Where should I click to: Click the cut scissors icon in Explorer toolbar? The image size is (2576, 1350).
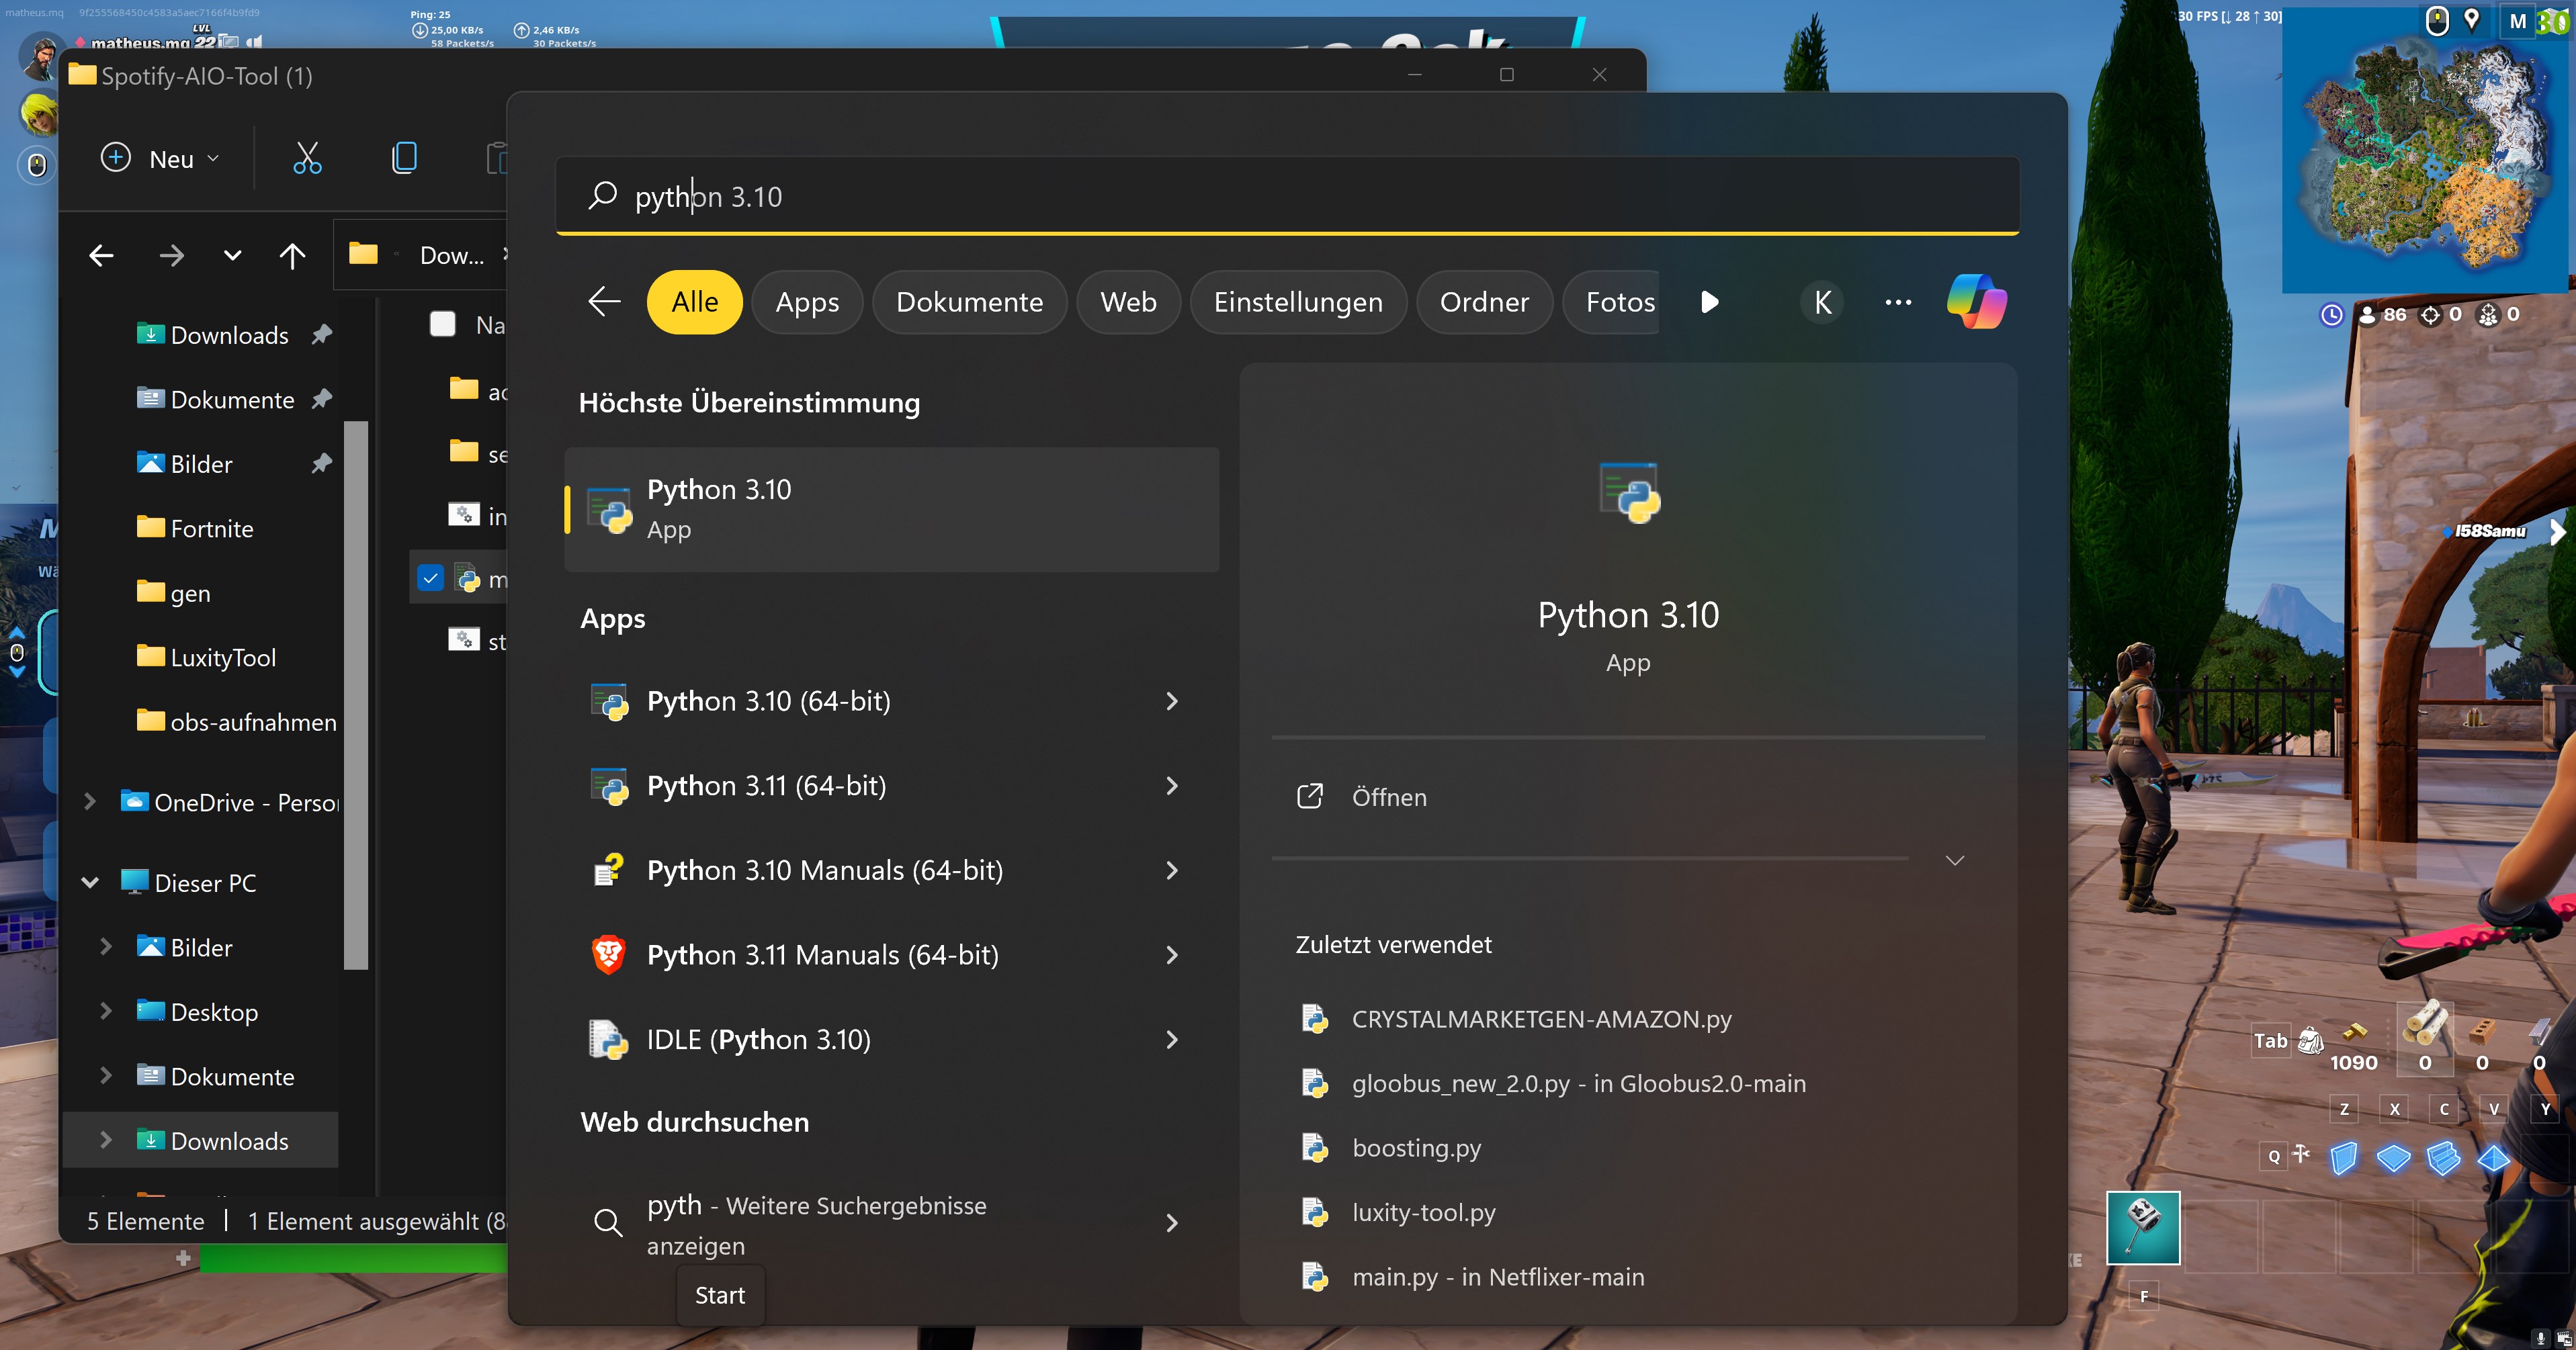[307, 158]
